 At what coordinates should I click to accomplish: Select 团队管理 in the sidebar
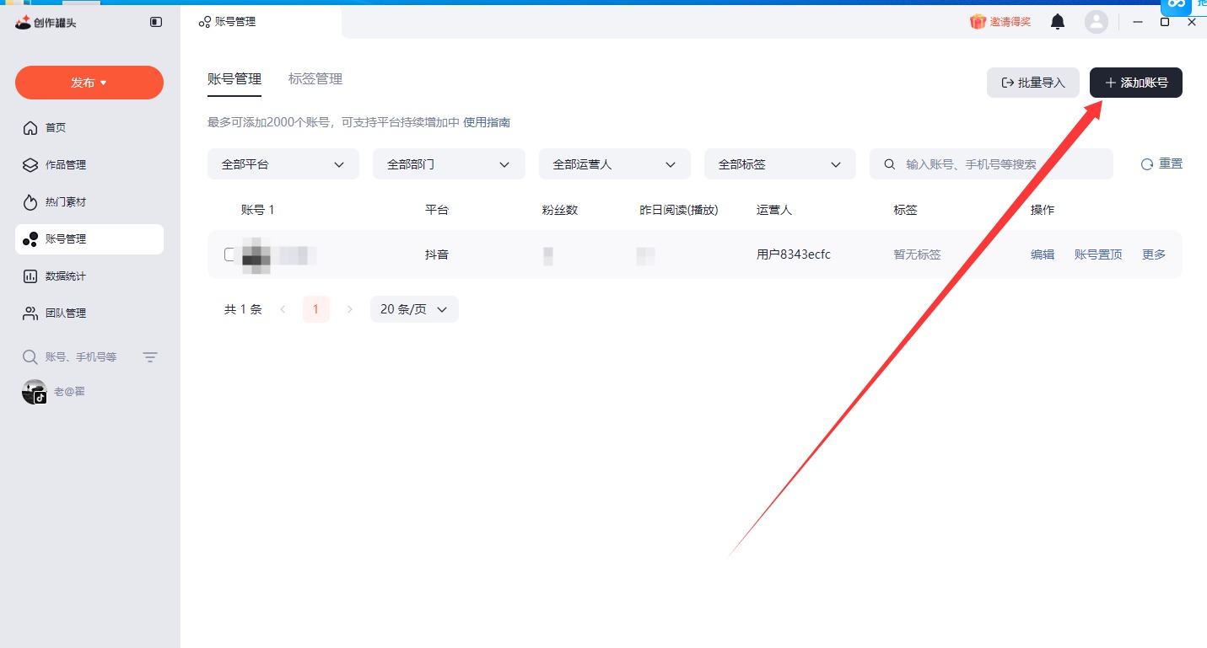[x=67, y=313]
